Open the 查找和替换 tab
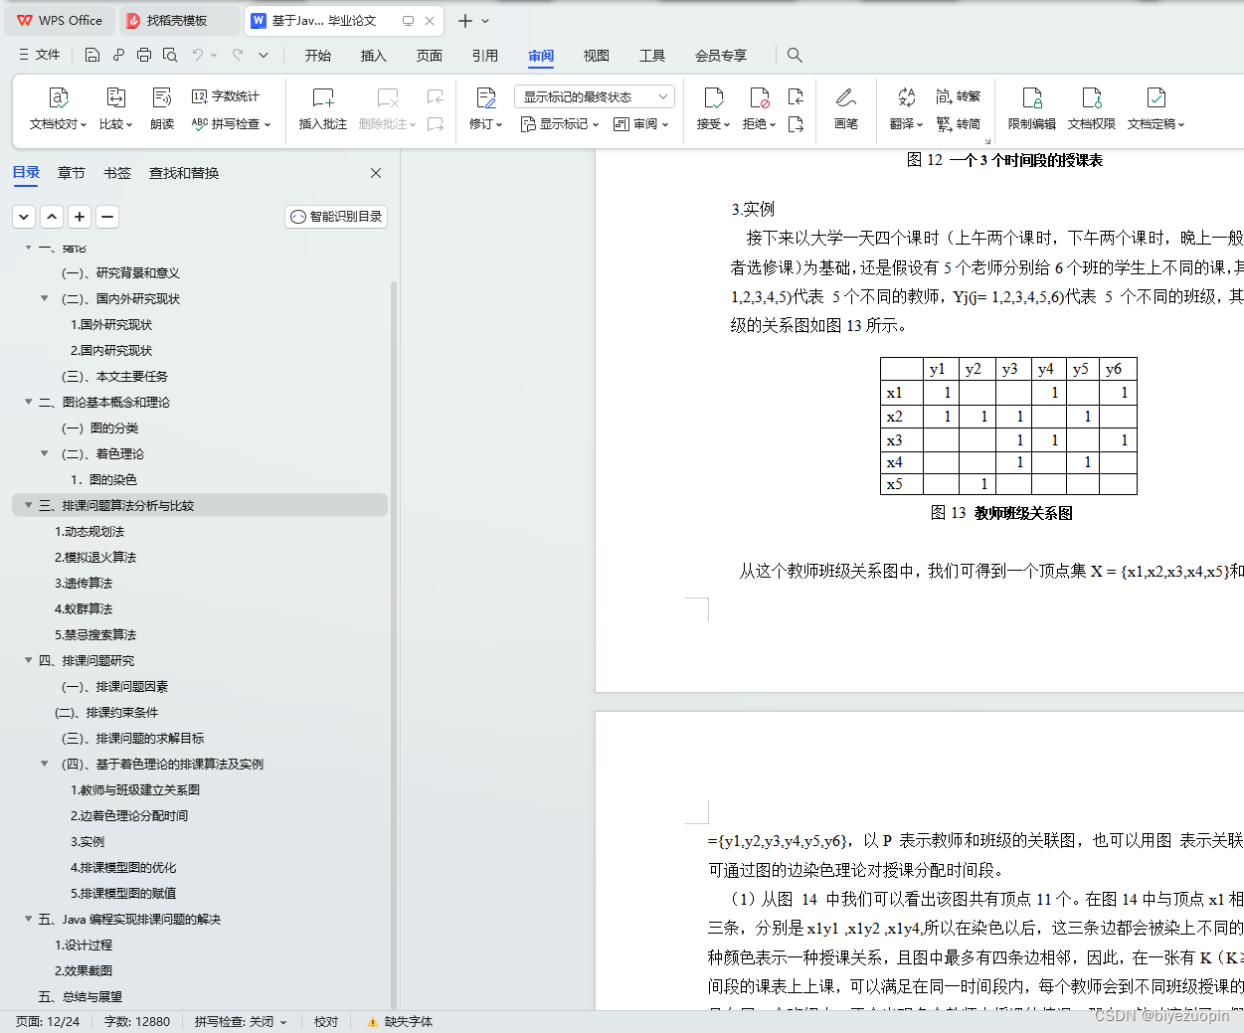Screen dimensions: 1244x1033 tap(184, 173)
